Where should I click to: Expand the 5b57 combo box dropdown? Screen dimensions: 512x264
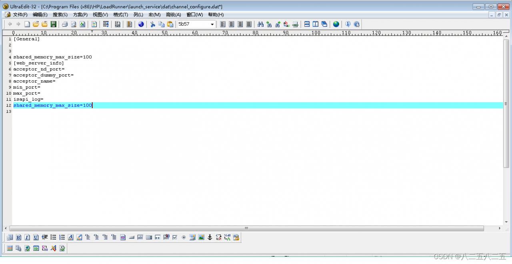pyautogui.click(x=212, y=24)
